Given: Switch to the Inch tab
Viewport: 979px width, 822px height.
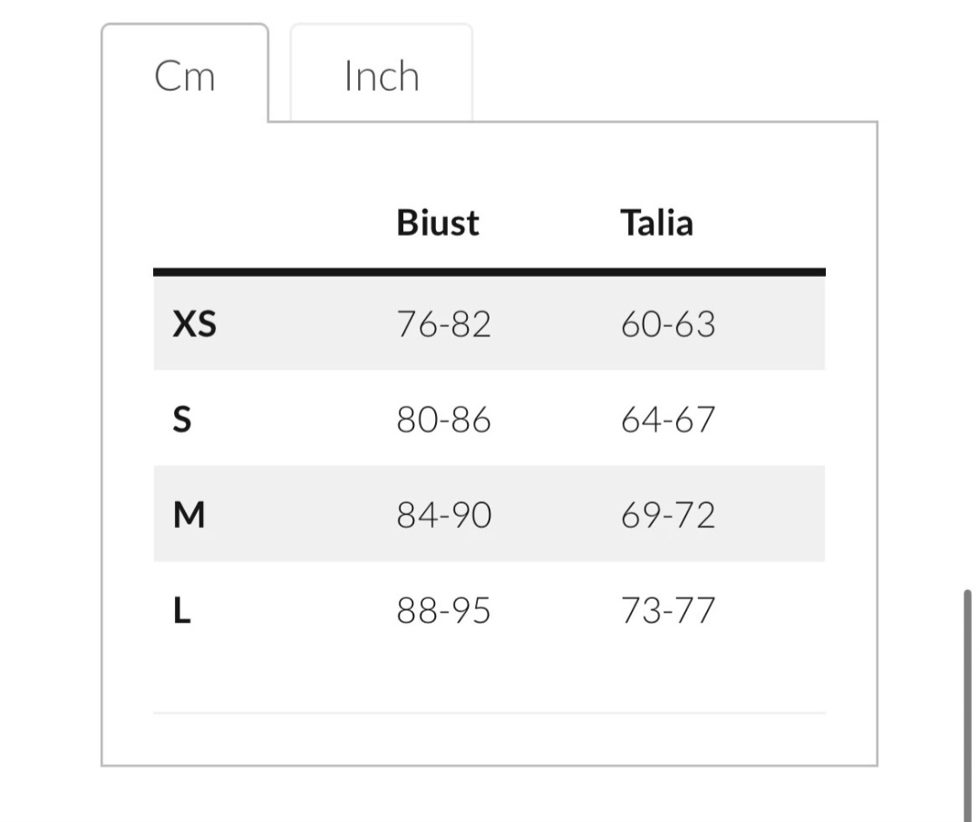Looking at the screenshot, I should pos(382,76).
